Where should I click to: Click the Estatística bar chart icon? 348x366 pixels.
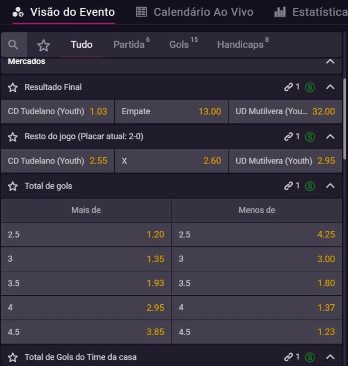tap(280, 12)
